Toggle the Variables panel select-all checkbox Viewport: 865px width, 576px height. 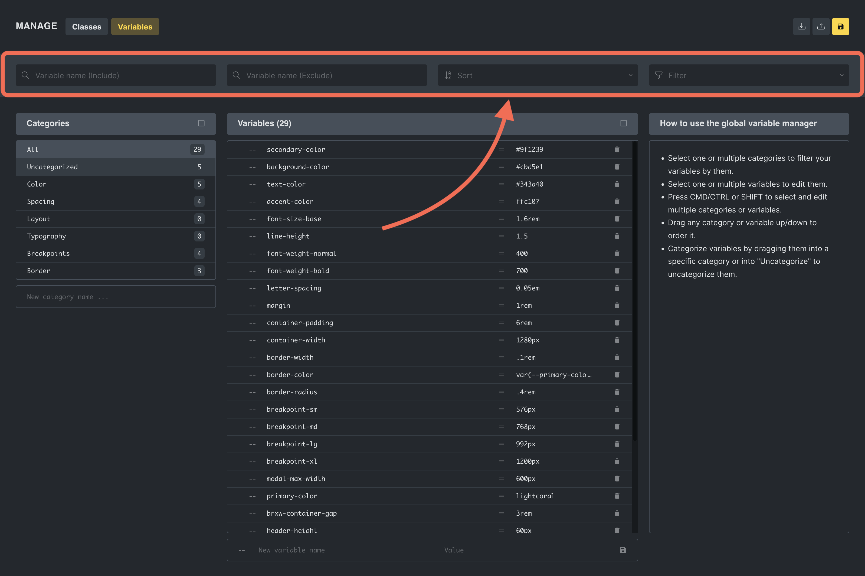623,123
